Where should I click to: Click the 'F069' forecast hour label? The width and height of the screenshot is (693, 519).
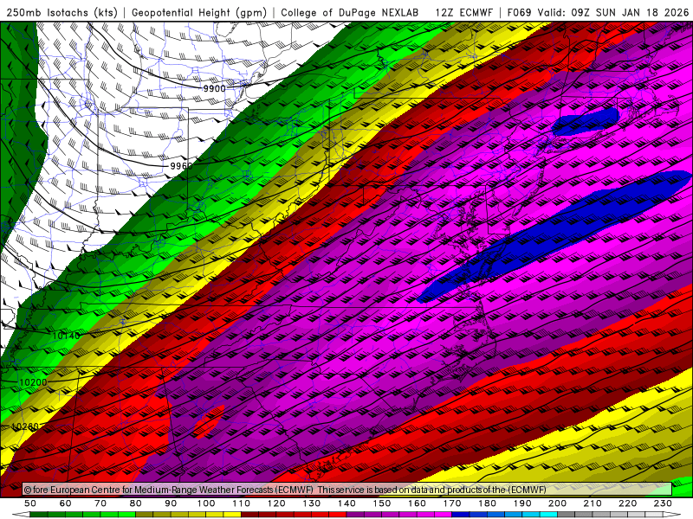click(521, 13)
